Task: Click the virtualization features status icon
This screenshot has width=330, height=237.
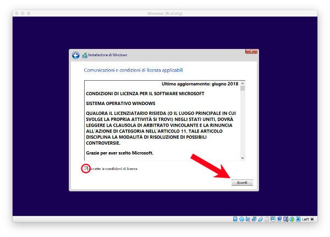Action: pos(285,219)
